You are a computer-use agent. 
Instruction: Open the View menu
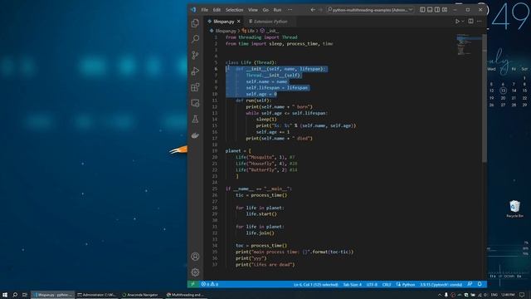[x=252, y=10]
